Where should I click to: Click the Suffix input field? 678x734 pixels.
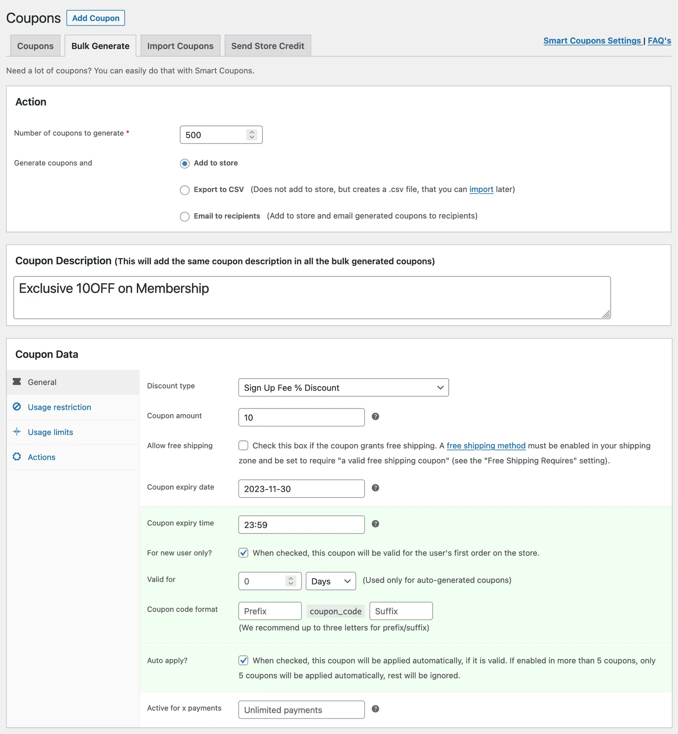pyautogui.click(x=401, y=611)
